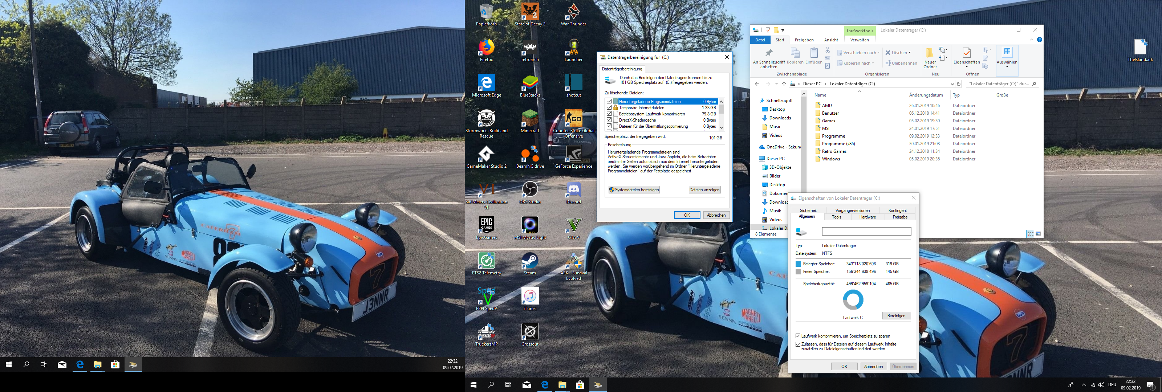Select the Firefox desktop shortcut
Screen dimensions: 1162x392
click(486, 50)
